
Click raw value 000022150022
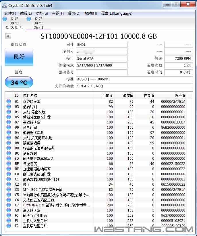coord(173,163)
